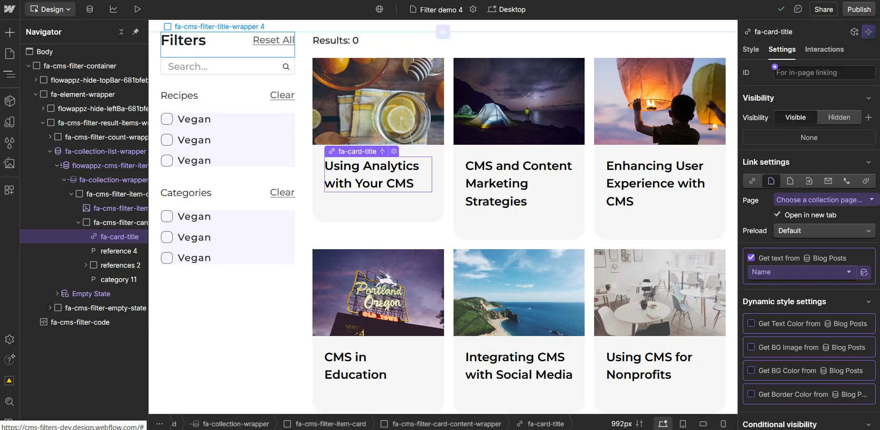Click the Search field in Filters
Screen dimensions: 880x430
tap(227, 66)
